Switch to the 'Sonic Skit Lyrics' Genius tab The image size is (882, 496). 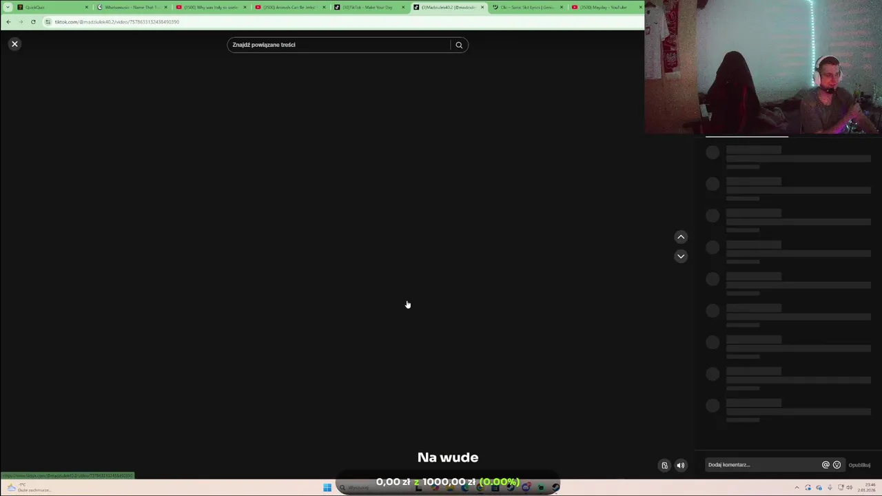point(527,7)
